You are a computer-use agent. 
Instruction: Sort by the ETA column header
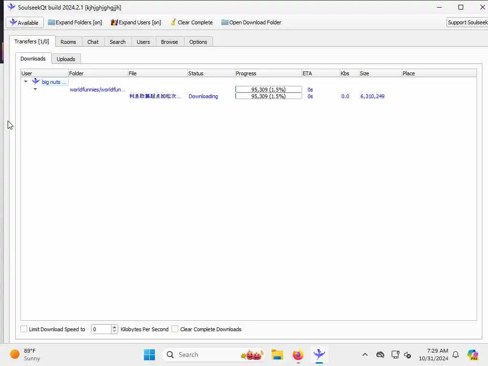pyautogui.click(x=321, y=73)
